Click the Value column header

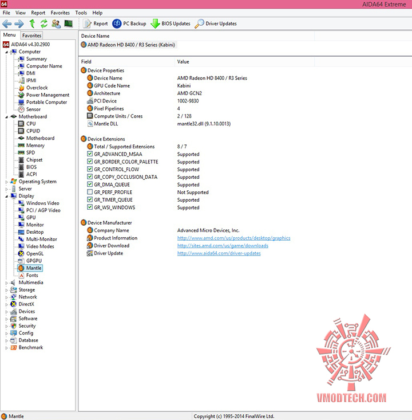click(245, 62)
